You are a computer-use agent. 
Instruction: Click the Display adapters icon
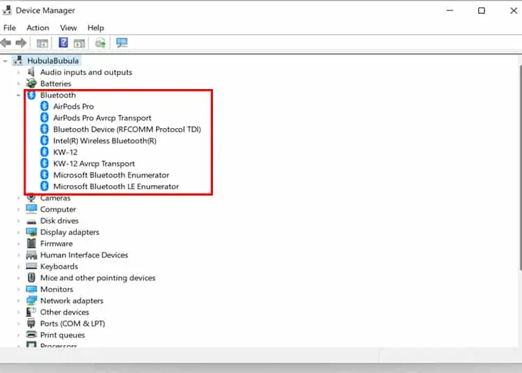click(x=31, y=232)
